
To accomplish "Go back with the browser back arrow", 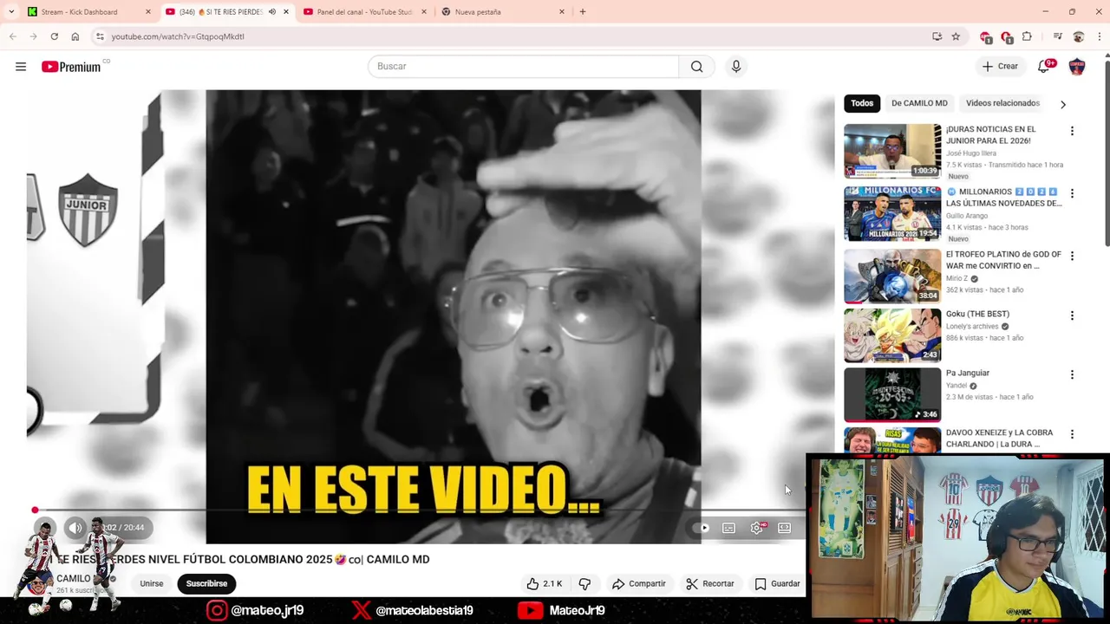I will click(12, 36).
